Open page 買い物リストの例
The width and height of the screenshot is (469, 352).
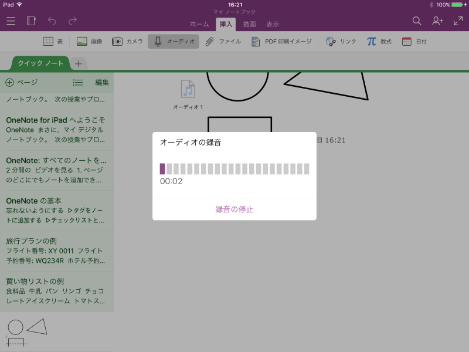click(x=56, y=291)
